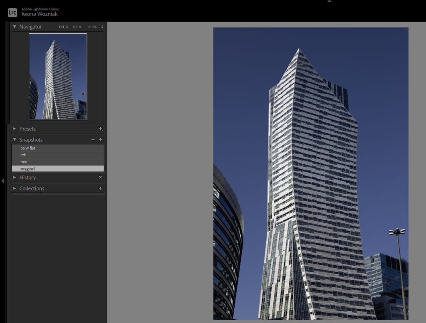Click the Navigator preview thumbnail

57,76
